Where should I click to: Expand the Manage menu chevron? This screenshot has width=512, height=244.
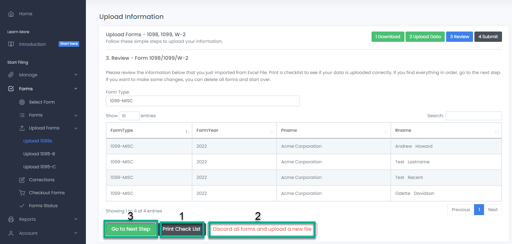point(76,75)
